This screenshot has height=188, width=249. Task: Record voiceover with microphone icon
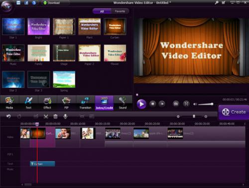tap(65, 116)
